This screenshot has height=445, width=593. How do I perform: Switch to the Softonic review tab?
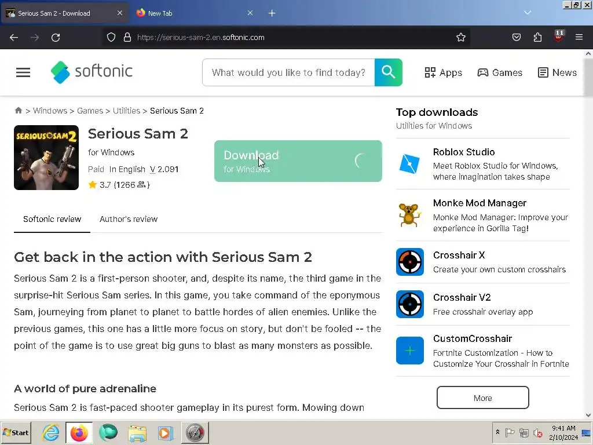click(x=52, y=219)
